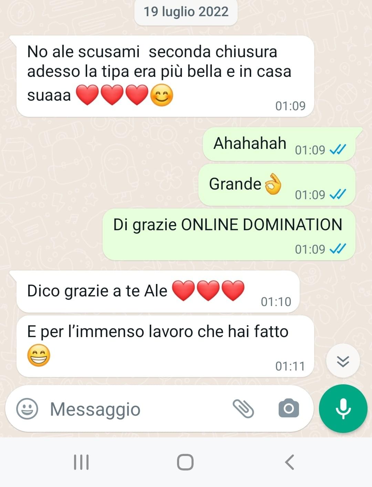Viewport: 372px width, 487px height.
Task: Tap the immenso lavoro message bubble
Action: pos(165,346)
